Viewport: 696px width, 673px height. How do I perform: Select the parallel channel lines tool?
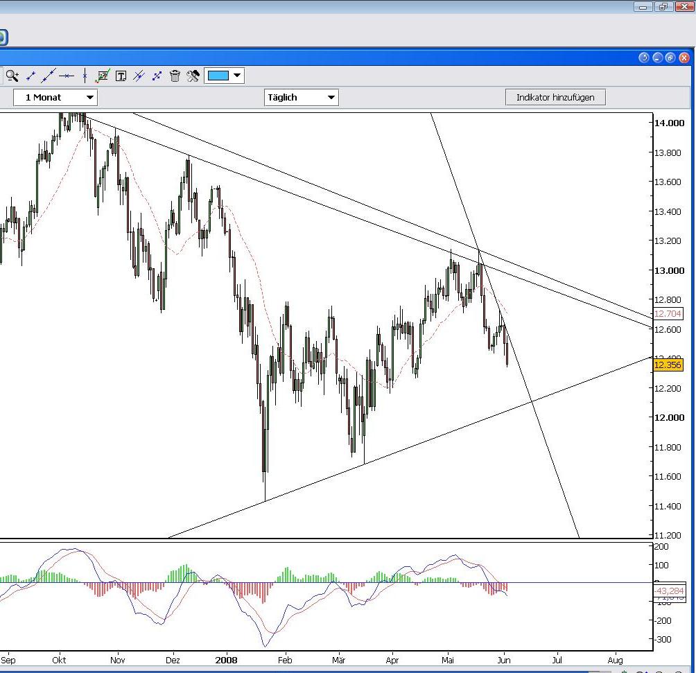139,76
